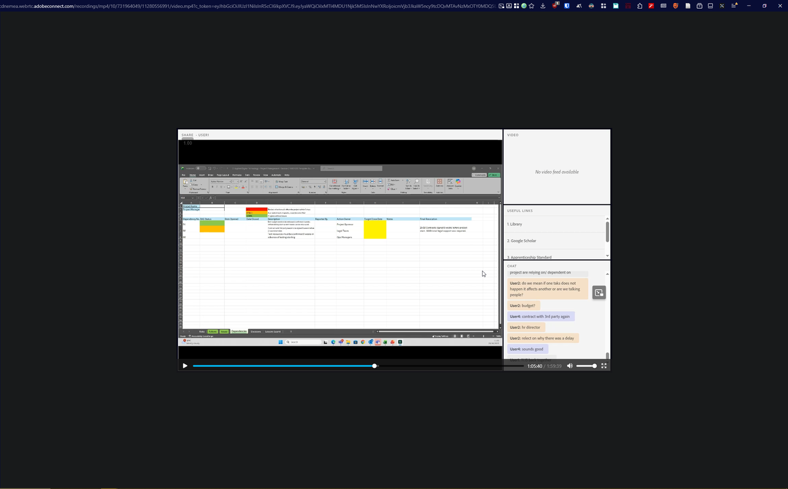
Task: Click the downloads icon in the browser toolbar
Action: click(x=542, y=6)
